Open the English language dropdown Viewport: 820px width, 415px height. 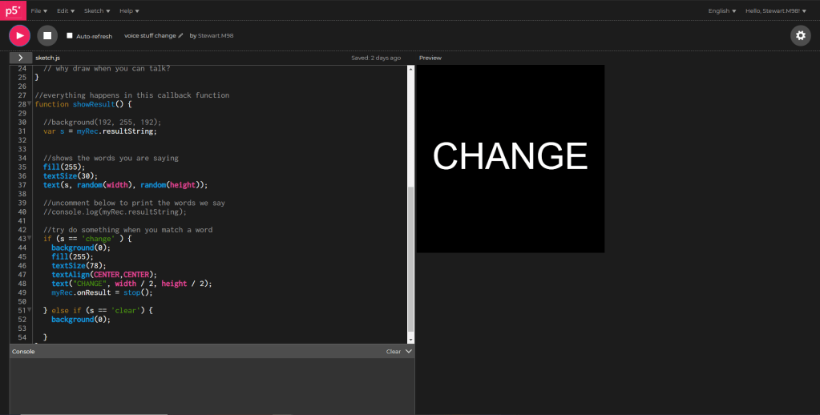pos(721,10)
